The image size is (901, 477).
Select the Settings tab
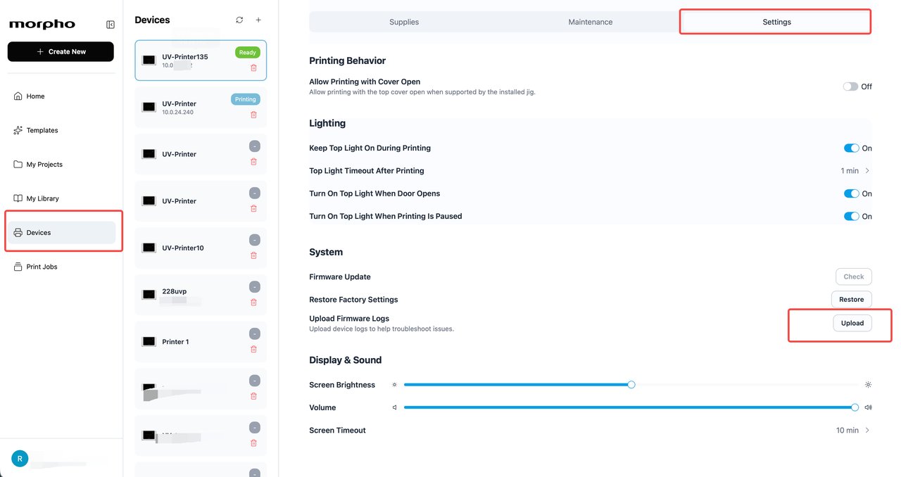777,22
